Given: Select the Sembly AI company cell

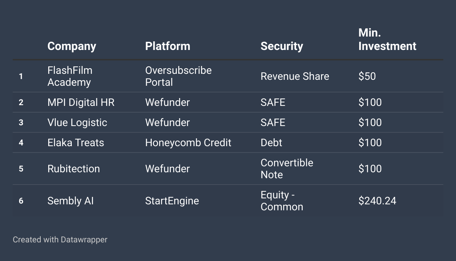Looking at the screenshot, I should (71, 201).
